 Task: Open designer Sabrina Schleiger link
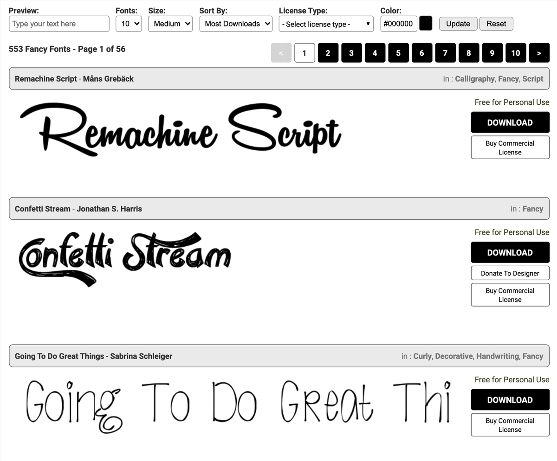pos(141,356)
